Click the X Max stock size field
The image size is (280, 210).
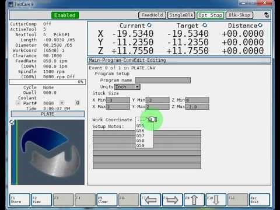point(118,107)
